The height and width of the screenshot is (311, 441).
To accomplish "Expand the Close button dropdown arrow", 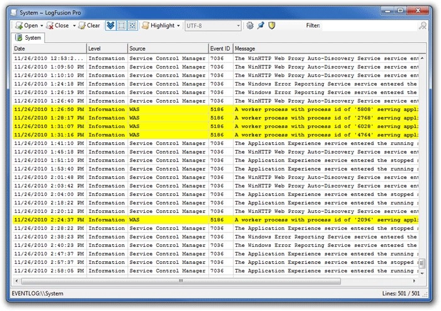I will click(74, 26).
